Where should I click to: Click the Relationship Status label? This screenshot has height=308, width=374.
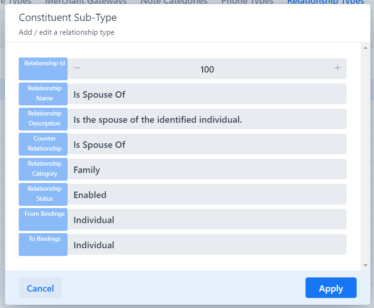tap(44, 193)
